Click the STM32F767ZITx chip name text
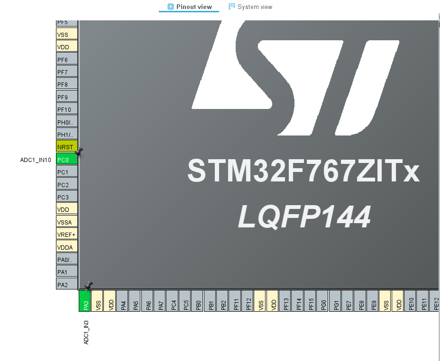Screen dimensions: 440x361 303,171
